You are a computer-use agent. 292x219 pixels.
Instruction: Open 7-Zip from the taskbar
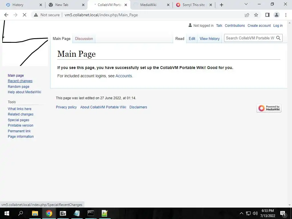coord(63,213)
